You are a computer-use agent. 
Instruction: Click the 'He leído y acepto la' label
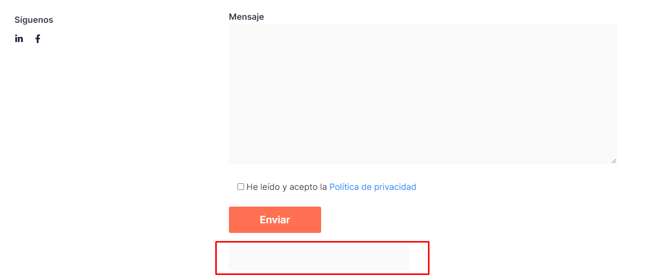[x=287, y=187]
